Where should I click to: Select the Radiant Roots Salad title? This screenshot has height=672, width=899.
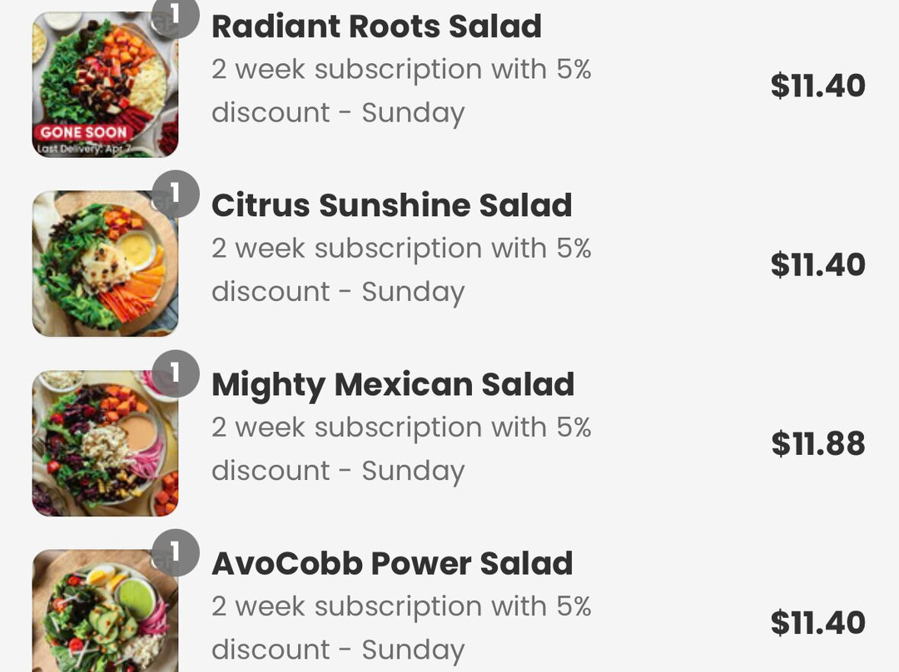click(377, 27)
